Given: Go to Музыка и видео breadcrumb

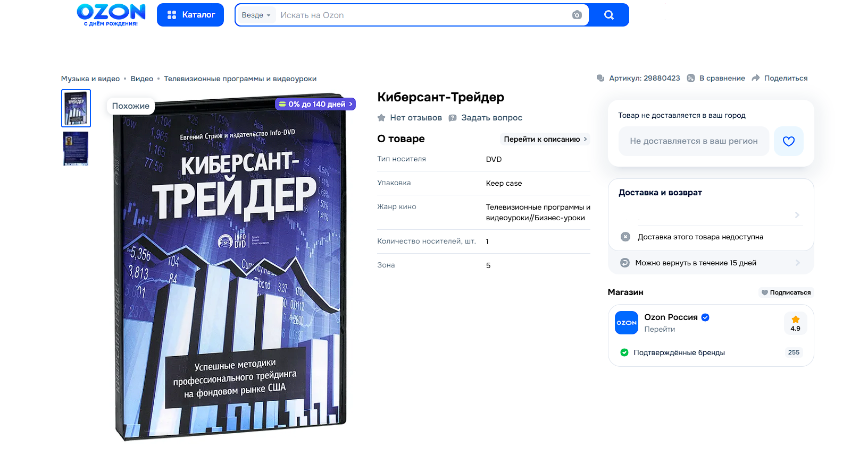Looking at the screenshot, I should (90, 79).
